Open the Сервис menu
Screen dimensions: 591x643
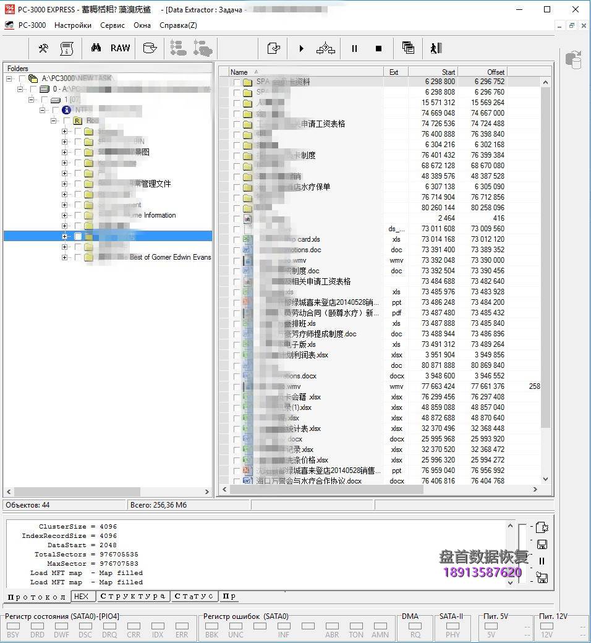coord(112,25)
